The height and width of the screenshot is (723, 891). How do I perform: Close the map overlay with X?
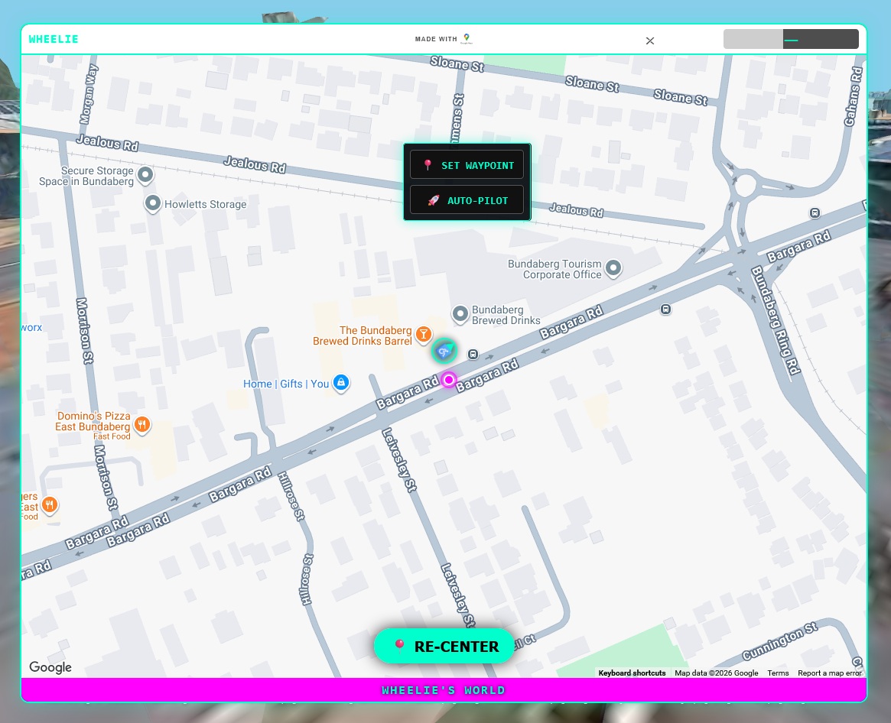point(650,41)
